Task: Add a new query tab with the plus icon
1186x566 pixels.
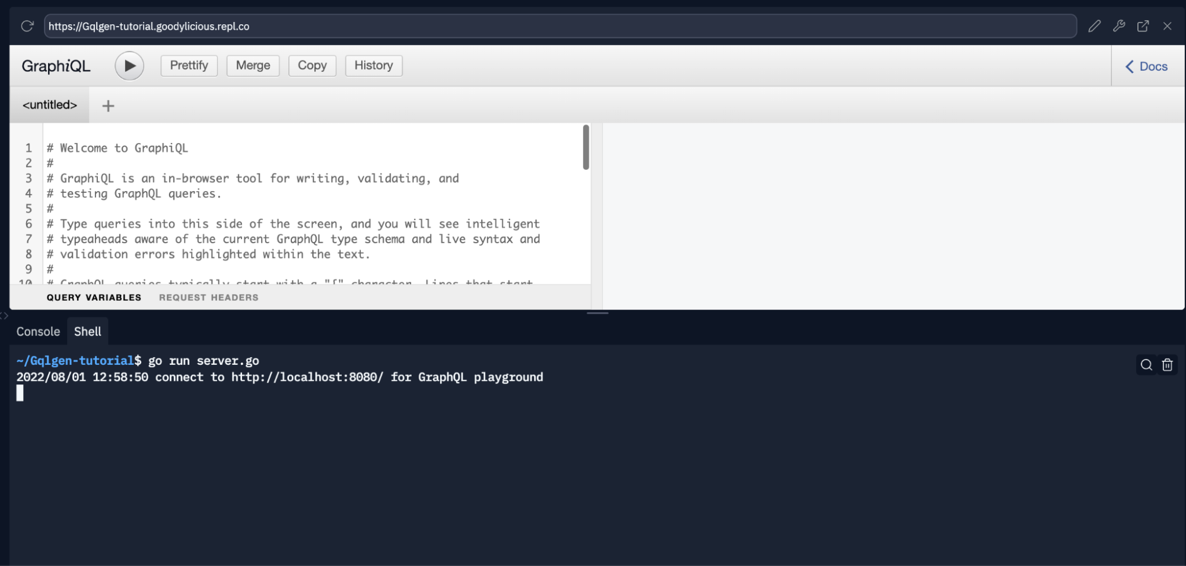Action: 108,105
